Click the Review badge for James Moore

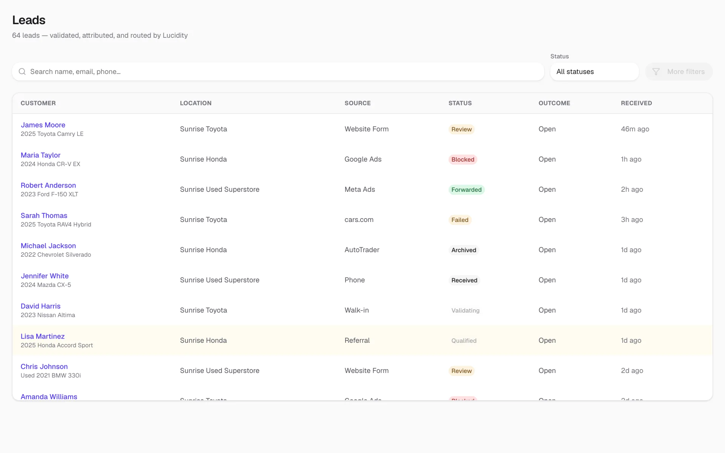tap(461, 129)
